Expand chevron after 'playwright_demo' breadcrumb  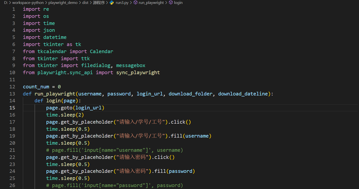click(80, 3)
